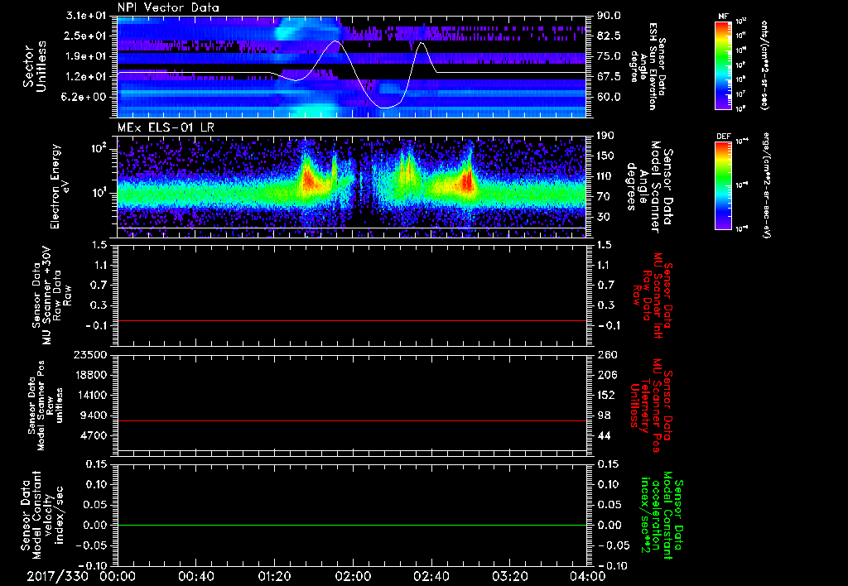Image resolution: width=848 pixels, height=586 pixels.
Task: Click the green 'Model Constant acceleration' axis title
Action: tap(661, 516)
